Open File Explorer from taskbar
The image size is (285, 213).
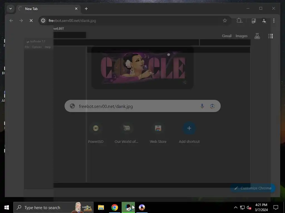(x=101, y=207)
